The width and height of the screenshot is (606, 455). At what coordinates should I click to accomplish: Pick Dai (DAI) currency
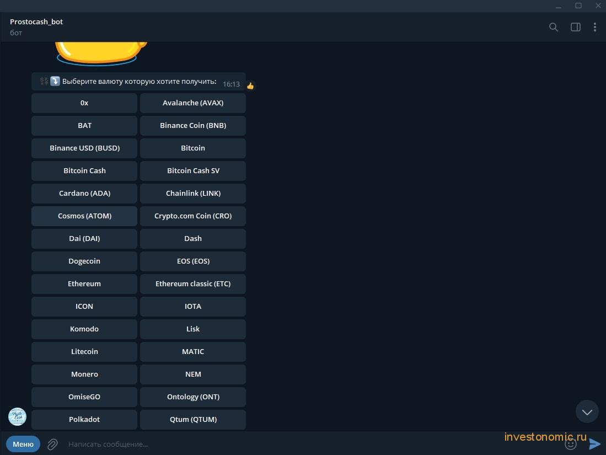pos(84,238)
